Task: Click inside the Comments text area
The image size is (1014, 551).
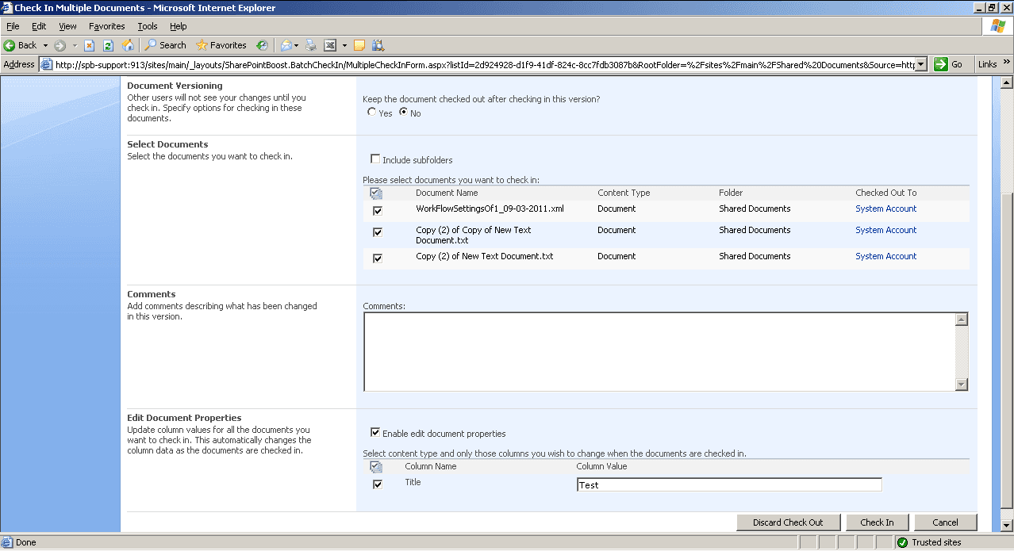Action: [x=659, y=351]
